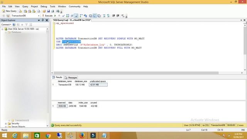Open an Analysis Services MDX Query
This screenshot has width=247, height=139.
coord(25,11)
